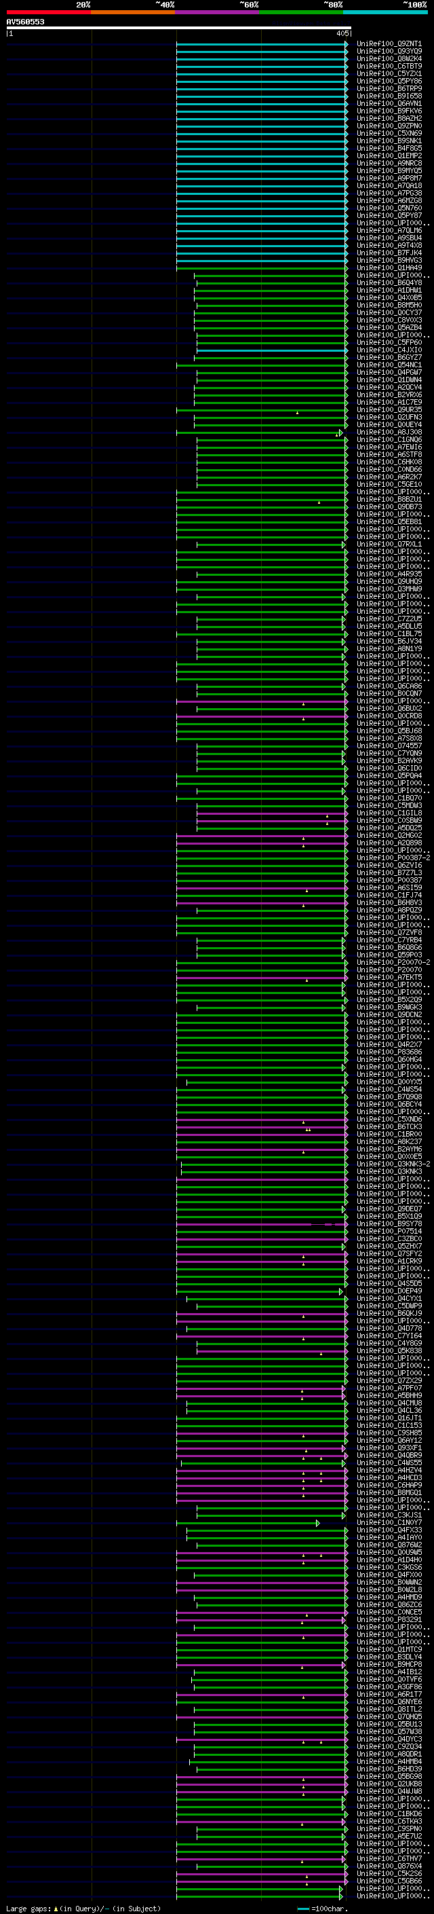Select hit label UniRef100_Q1HA49

click(389, 268)
